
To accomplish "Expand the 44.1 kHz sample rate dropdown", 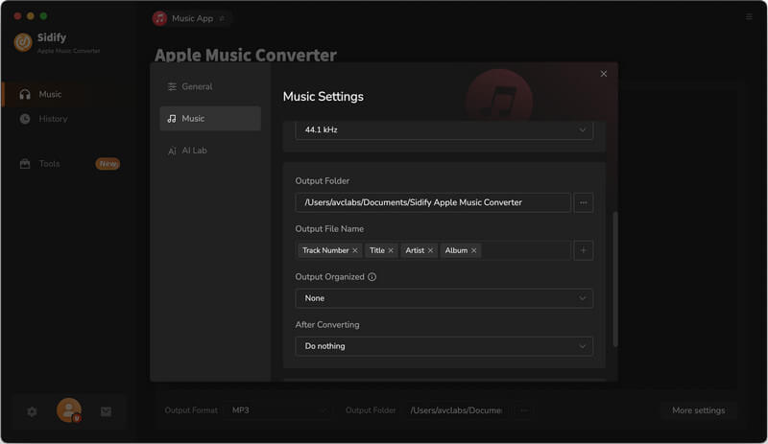I will click(444, 129).
